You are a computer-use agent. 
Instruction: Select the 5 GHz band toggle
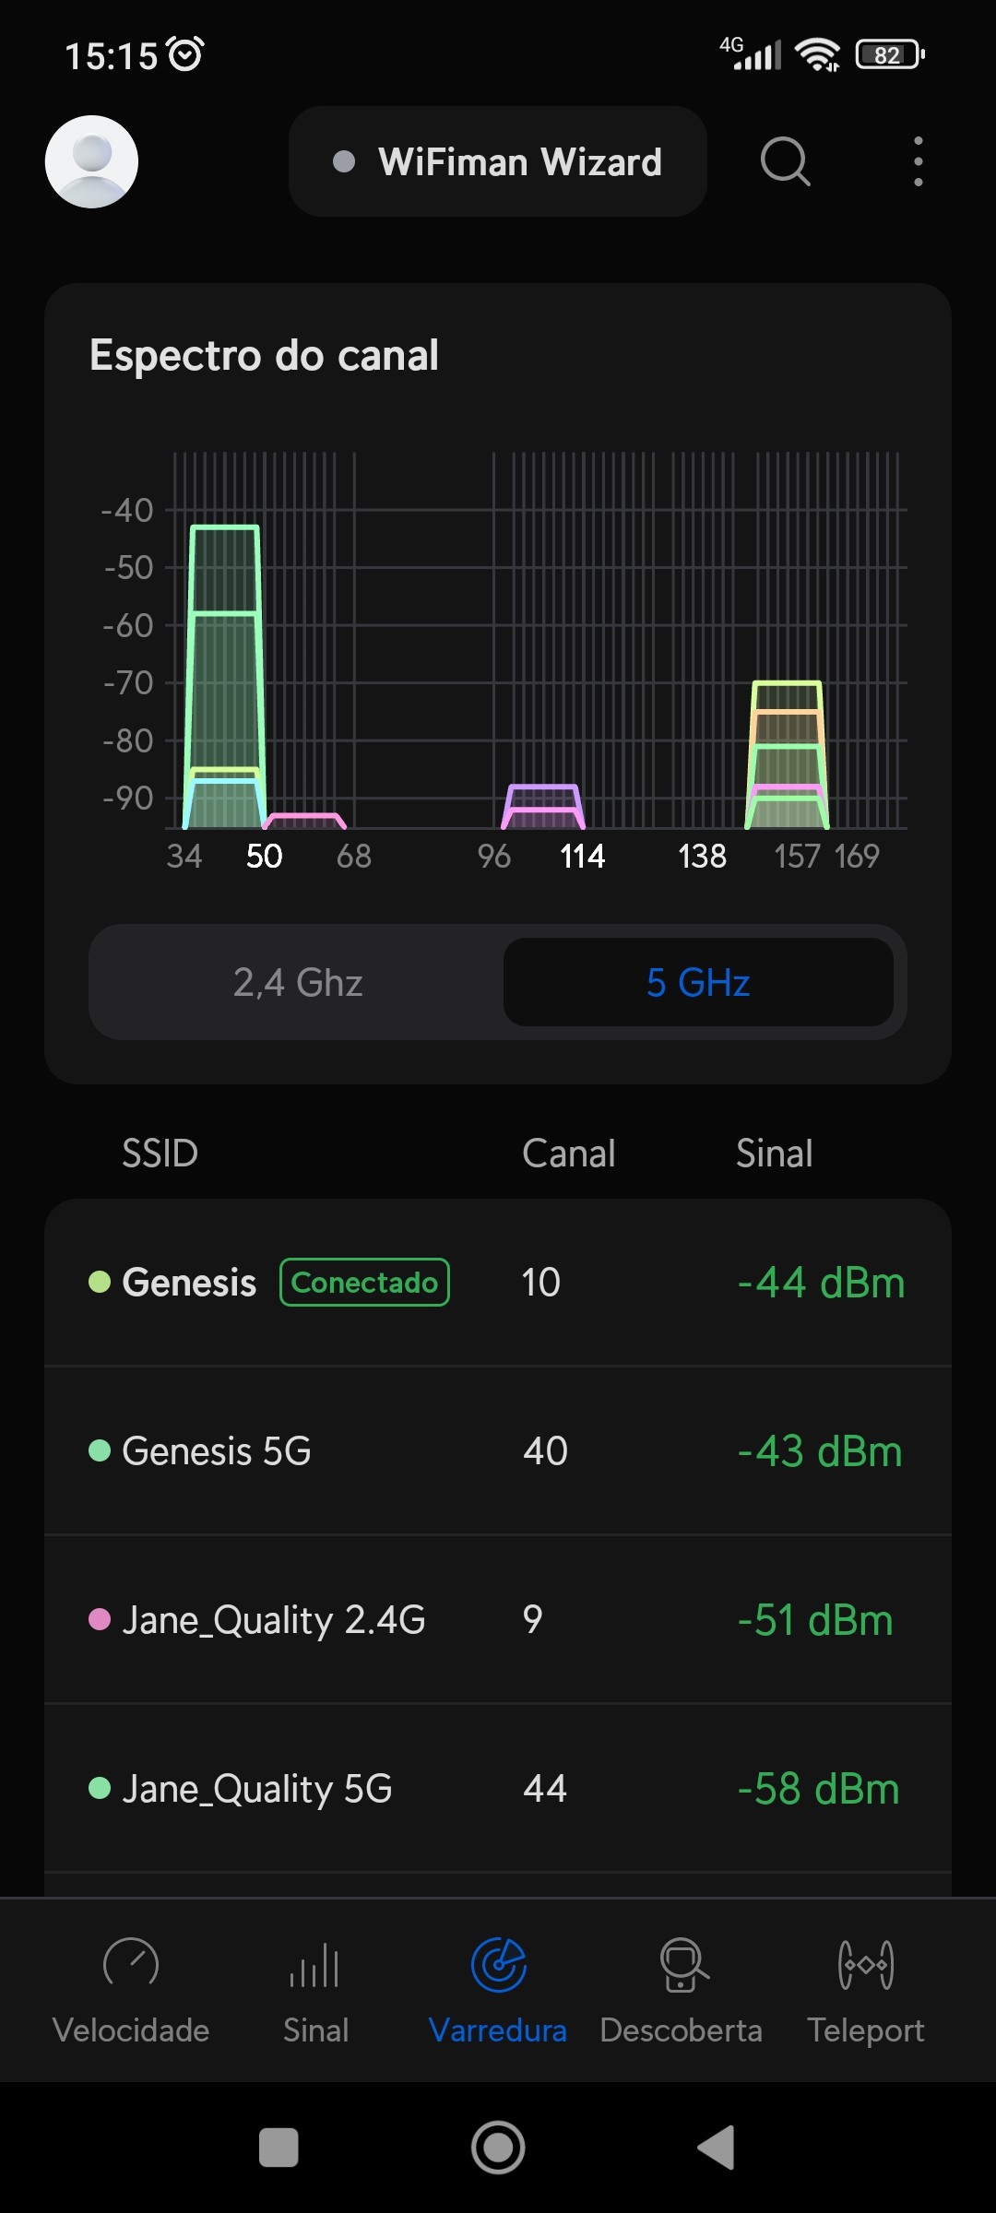coord(698,982)
